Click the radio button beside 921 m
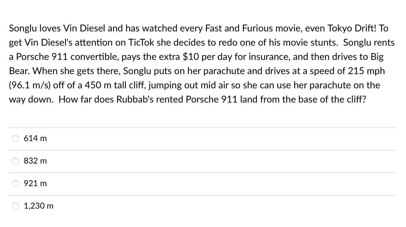The height and width of the screenshot is (227, 406). pyautogui.click(x=15, y=183)
